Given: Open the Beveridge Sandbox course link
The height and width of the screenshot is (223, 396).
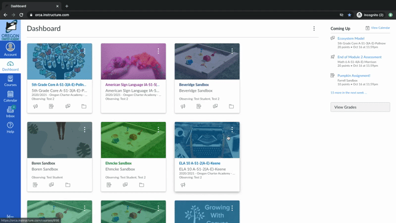Looking at the screenshot, I should 194,85.
